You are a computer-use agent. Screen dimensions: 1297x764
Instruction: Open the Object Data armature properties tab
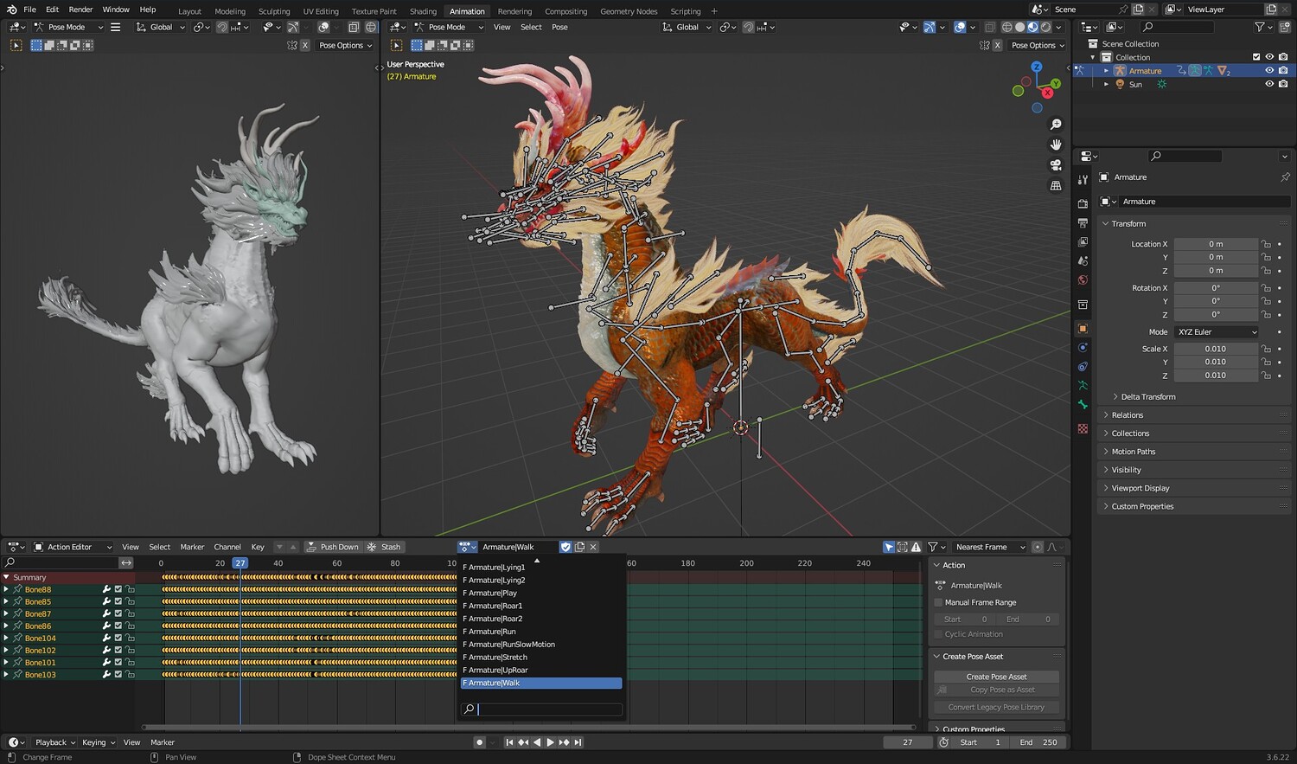pos(1083,385)
